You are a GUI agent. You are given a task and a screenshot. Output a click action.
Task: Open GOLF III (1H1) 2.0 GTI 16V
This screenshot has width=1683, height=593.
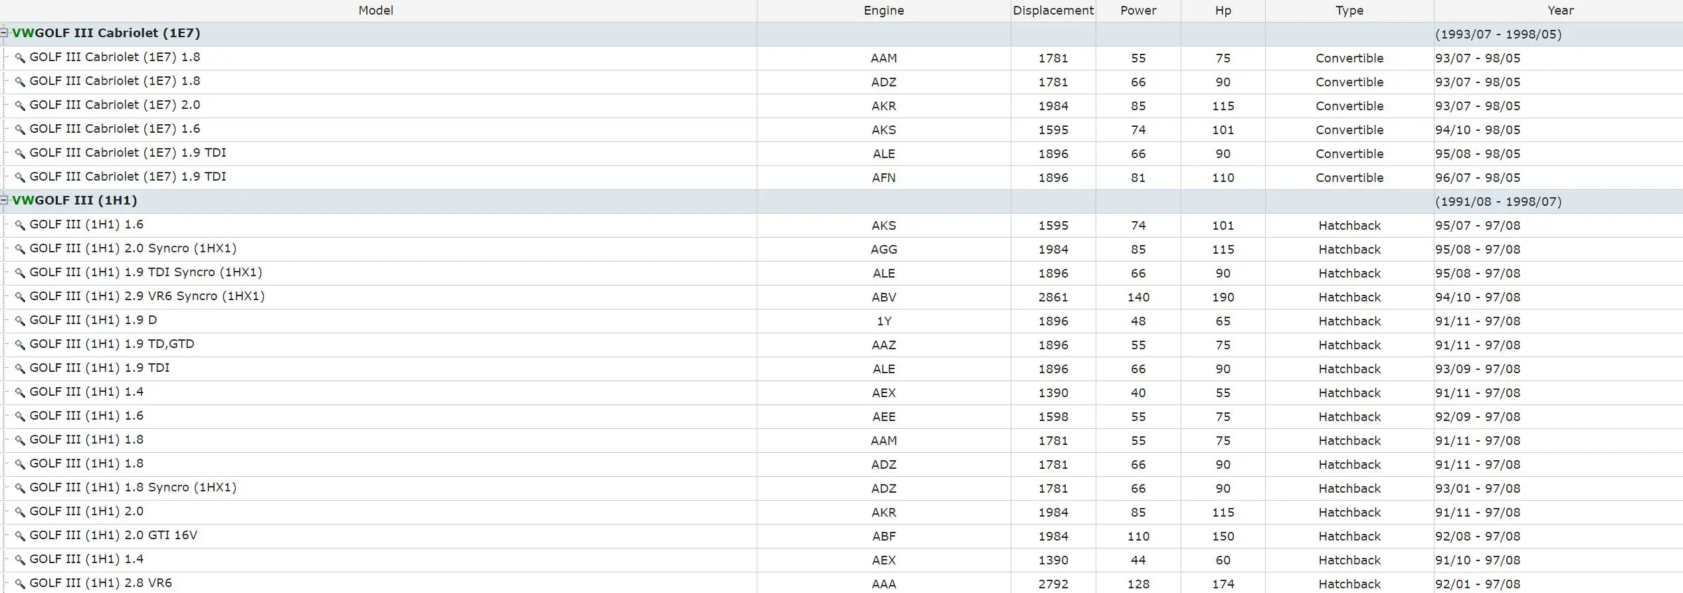click(x=114, y=535)
